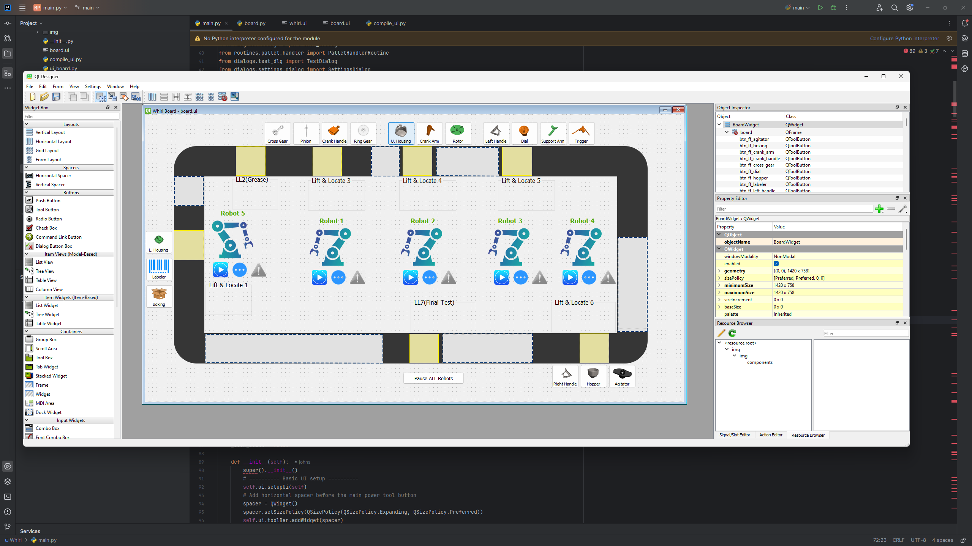Select Edit Signals/Slots mode icon
The width and height of the screenshot is (972, 546).
coord(112,97)
